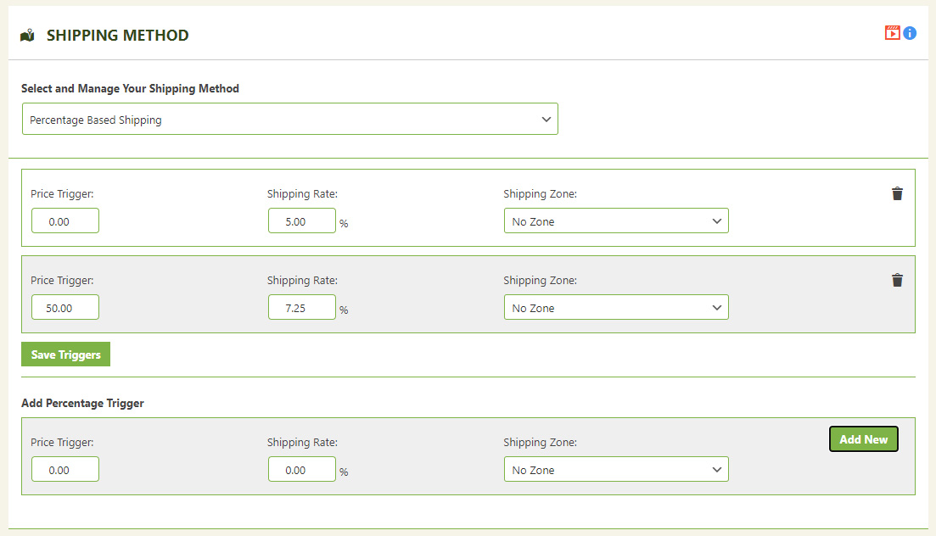
Task: Focus the first row Price Trigger field
Action: [65, 221]
